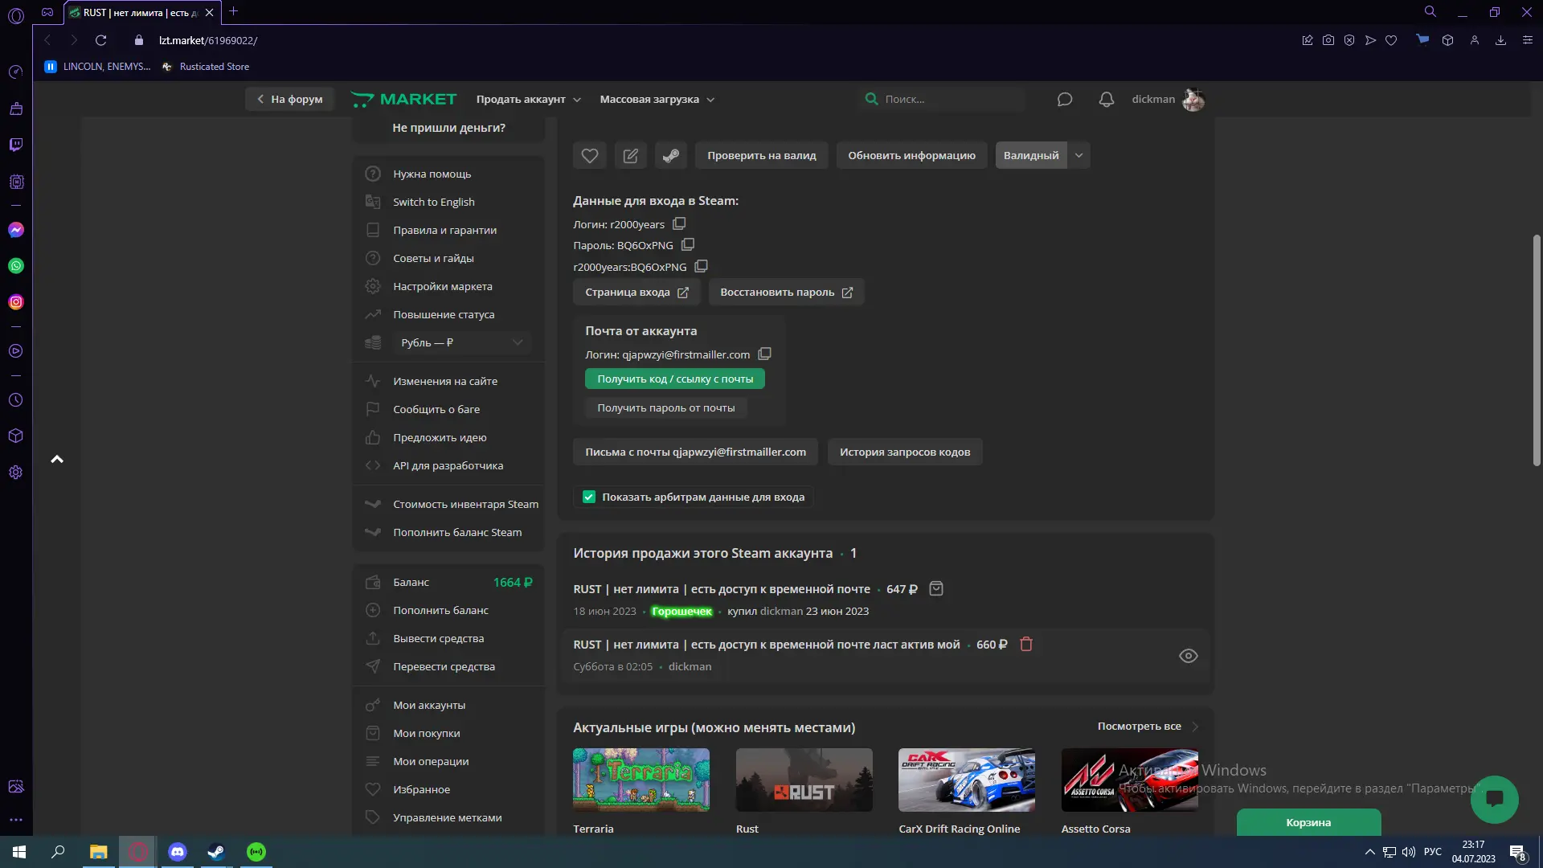This screenshot has width=1543, height=868.
Task: Click Обновить информацию button
Action: [911, 156]
